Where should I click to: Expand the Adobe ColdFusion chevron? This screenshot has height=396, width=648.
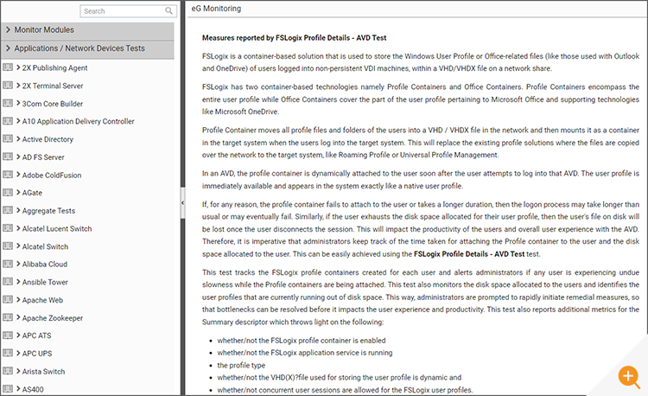[18, 175]
